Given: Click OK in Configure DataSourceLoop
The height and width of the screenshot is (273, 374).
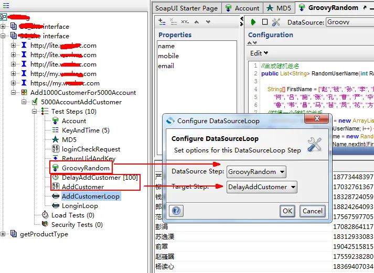Looking at the screenshot, I should point(287,211).
